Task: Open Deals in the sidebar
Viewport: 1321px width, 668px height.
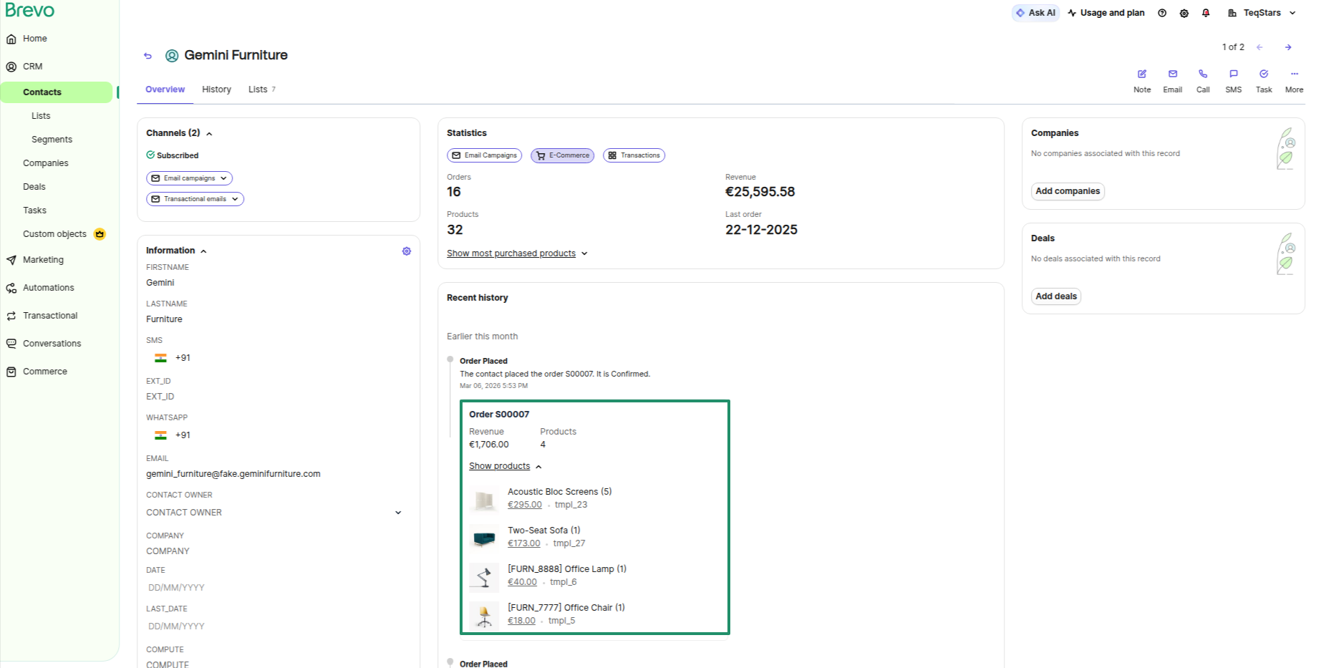Action: coord(34,187)
